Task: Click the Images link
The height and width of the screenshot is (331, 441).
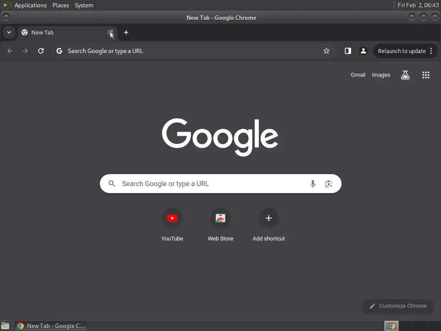Action: pyautogui.click(x=381, y=75)
